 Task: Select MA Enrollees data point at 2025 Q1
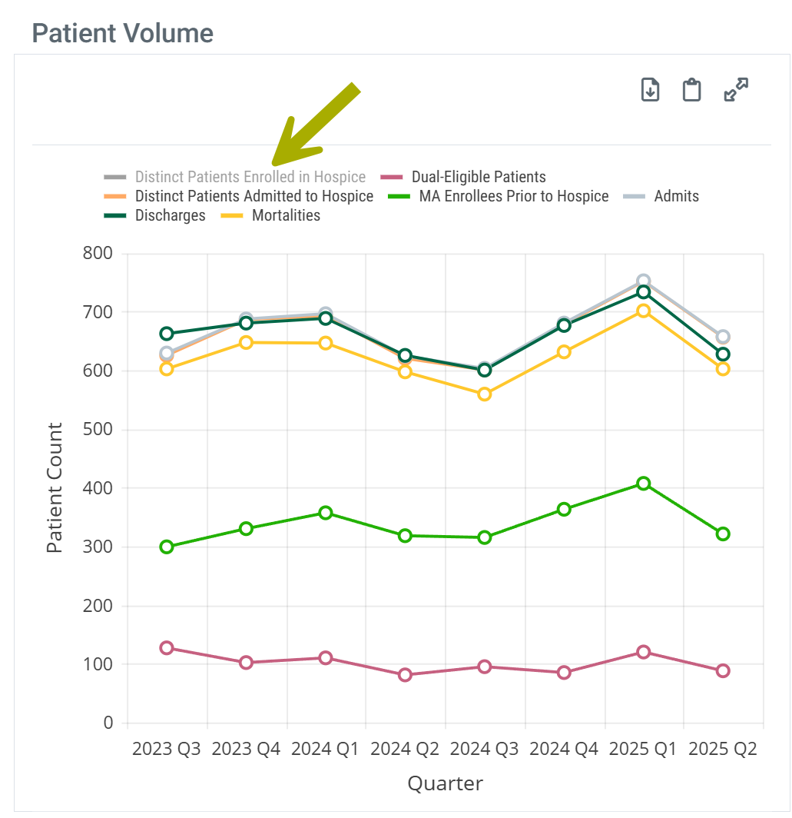(644, 484)
